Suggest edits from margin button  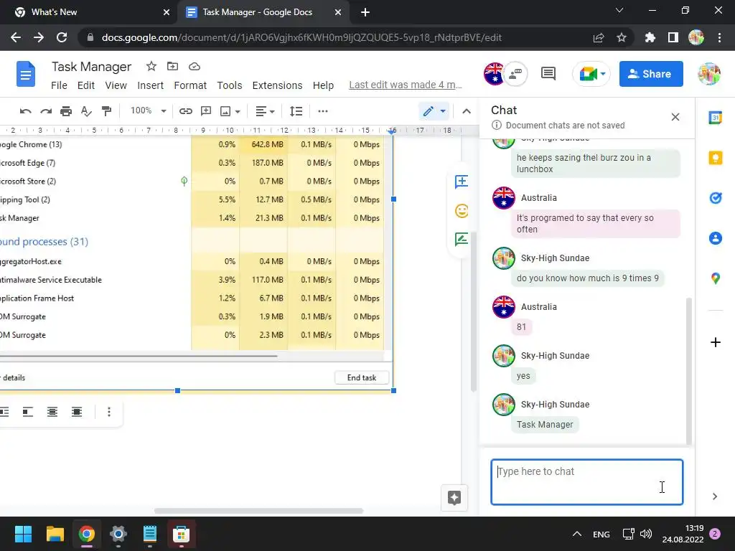pyautogui.click(x=462, y=240)
